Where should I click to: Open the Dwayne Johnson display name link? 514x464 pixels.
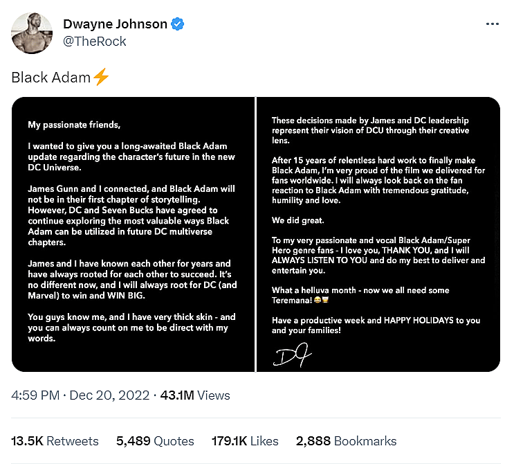pyautogui.click(x=115, y=24)
